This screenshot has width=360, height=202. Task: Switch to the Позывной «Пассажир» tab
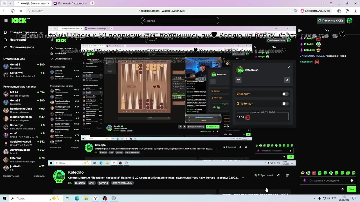(70, 3)
